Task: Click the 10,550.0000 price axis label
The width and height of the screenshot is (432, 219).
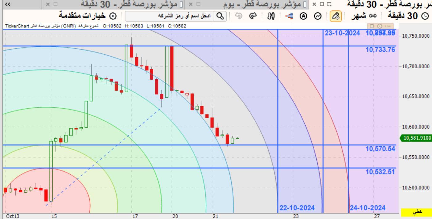Action: tap(416, 157)
